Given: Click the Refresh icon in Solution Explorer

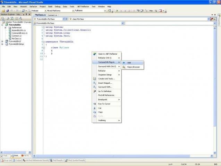Looking at the screenshot, I should [x=12, y=18].
